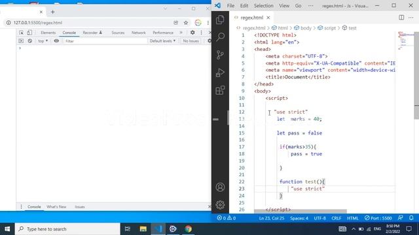This screenshot has height=235, width=419.
Task: Open the Go menu
Action: tap(299, 6)
